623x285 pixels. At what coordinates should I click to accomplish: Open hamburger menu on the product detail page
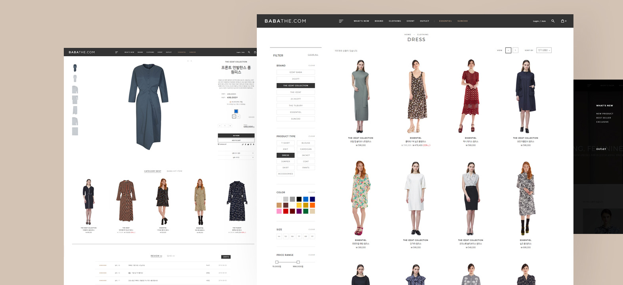pyautogui.click(x=117, y=52)
